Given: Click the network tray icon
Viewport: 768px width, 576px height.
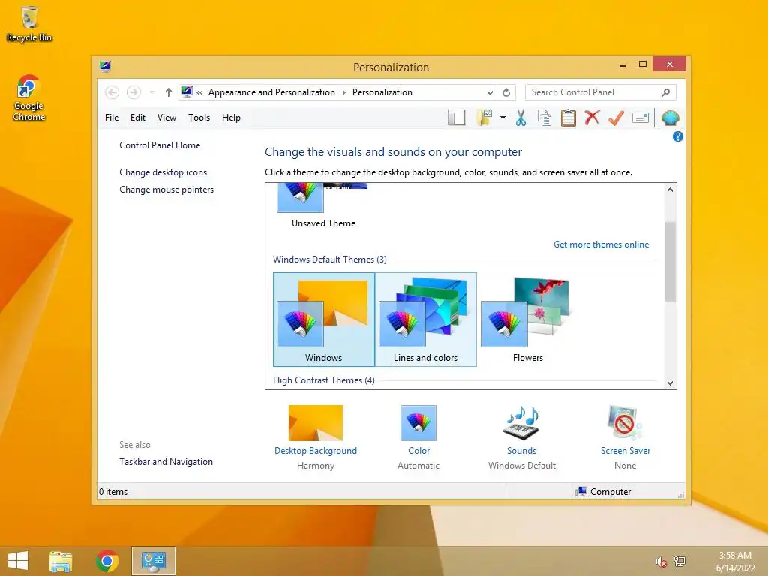Looking at the screenshot, I should tap(679, 562).
